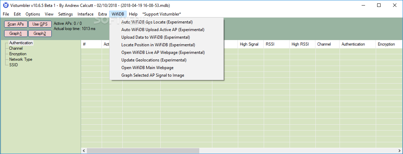Screen dimensions: 403x154
Task: Sort by RSSI column header
Action: pos(276,44)
